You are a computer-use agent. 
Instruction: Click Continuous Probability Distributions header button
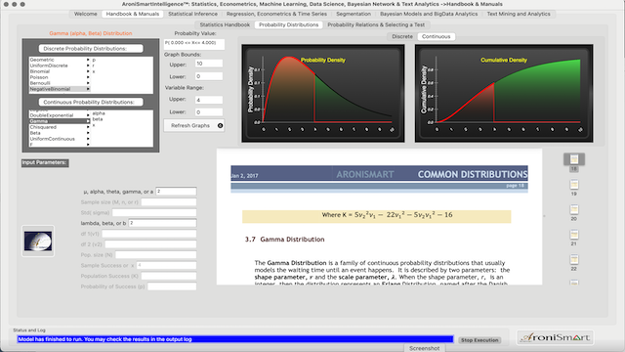[91, 102]
